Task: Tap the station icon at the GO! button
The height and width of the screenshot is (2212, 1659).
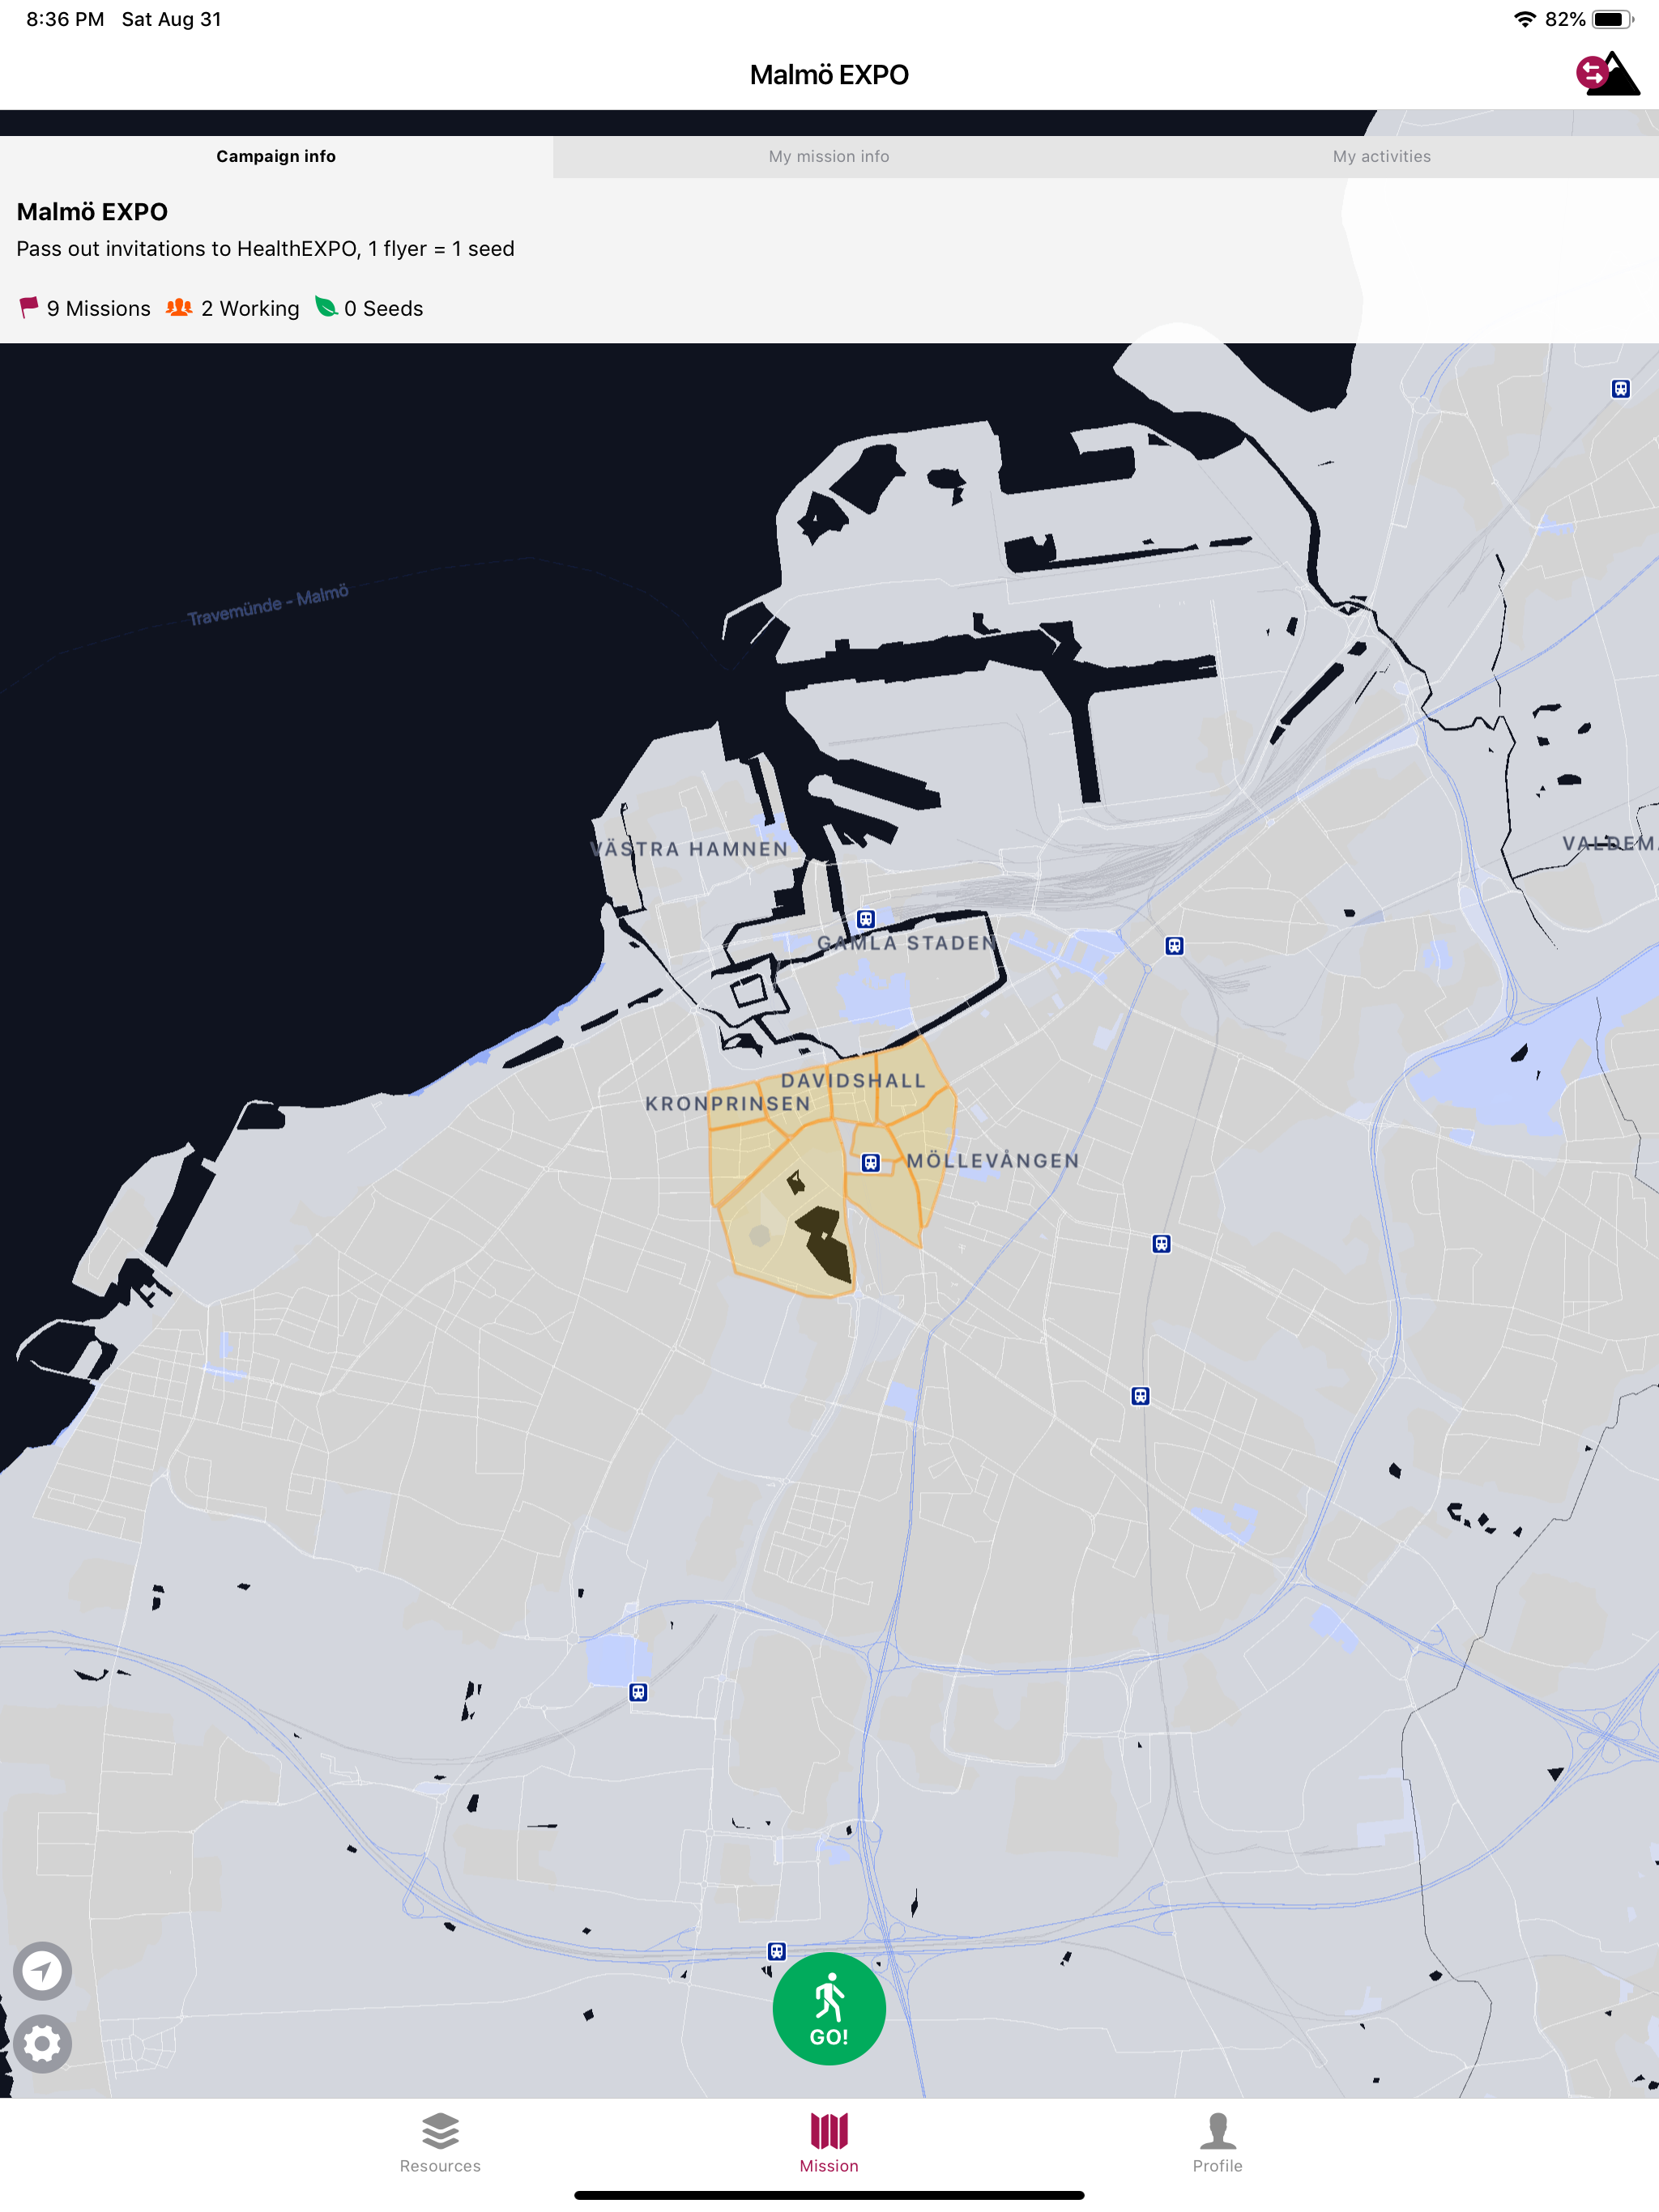Action: (x=777, y=1951)
